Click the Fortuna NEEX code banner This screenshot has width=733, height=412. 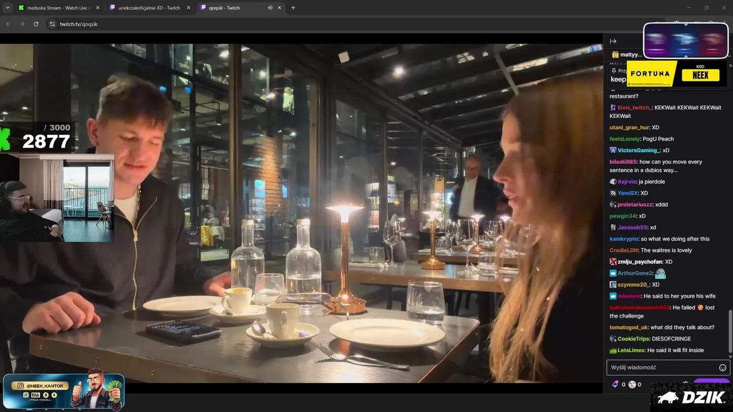click(x=677, y=74)
